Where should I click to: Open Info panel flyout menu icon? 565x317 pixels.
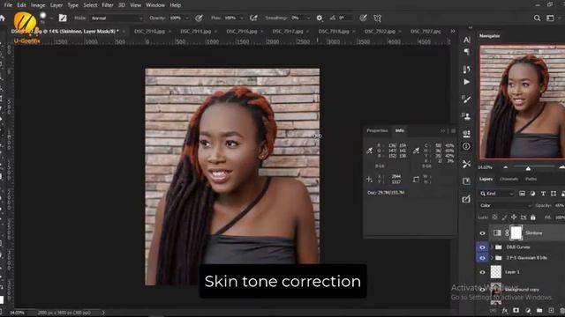[453, 131]
